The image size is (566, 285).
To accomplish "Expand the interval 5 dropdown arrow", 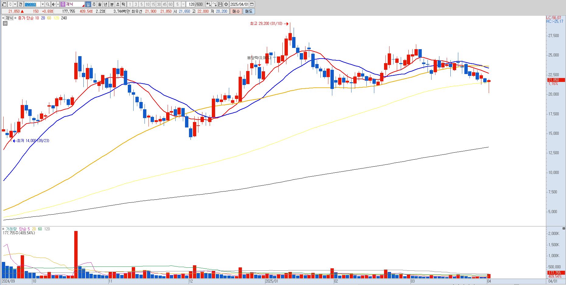I will [183, 4].
